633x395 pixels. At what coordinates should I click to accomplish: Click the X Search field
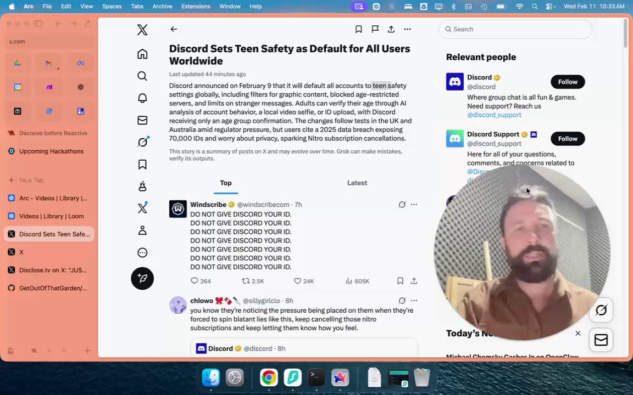coord(515,29)
